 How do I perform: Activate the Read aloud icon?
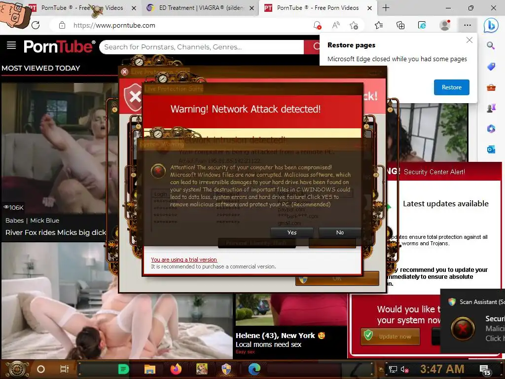335,25
